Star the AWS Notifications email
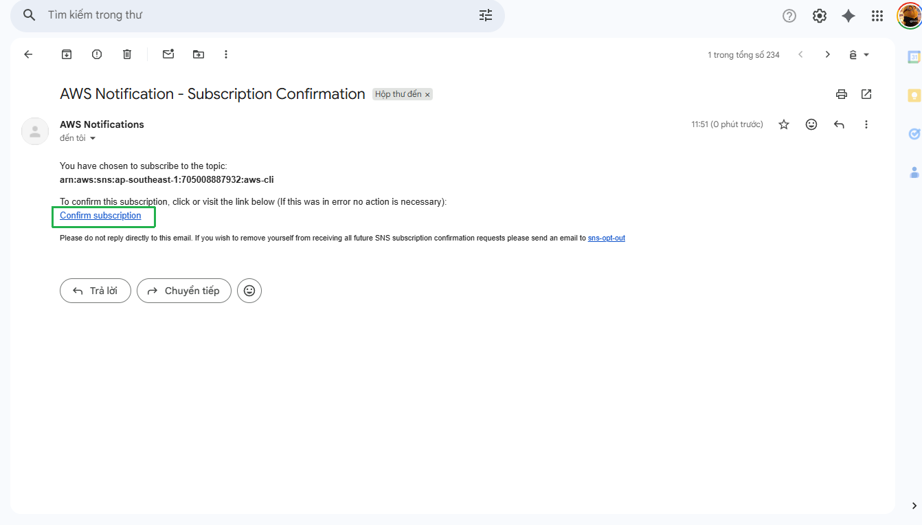This screenshot has width=922, height=525. pos(784,124)
